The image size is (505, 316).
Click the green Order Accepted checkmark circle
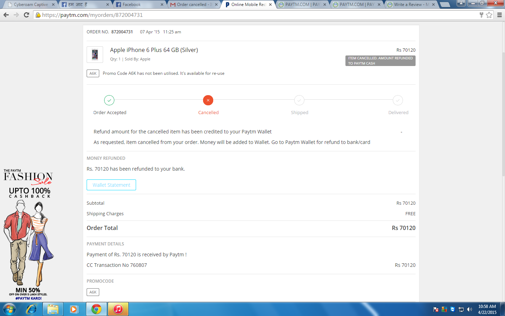(109, 100)
